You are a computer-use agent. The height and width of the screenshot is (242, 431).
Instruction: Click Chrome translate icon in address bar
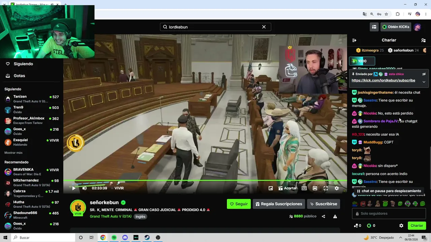pyautogui.click(x=365, y=14)
